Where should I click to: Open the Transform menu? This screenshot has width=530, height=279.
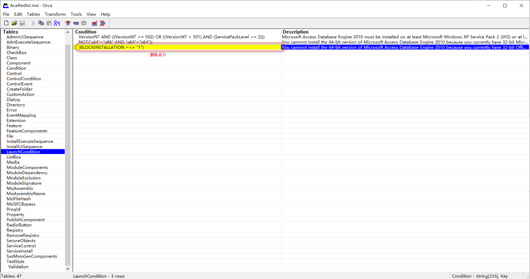[x=55, y=14]
